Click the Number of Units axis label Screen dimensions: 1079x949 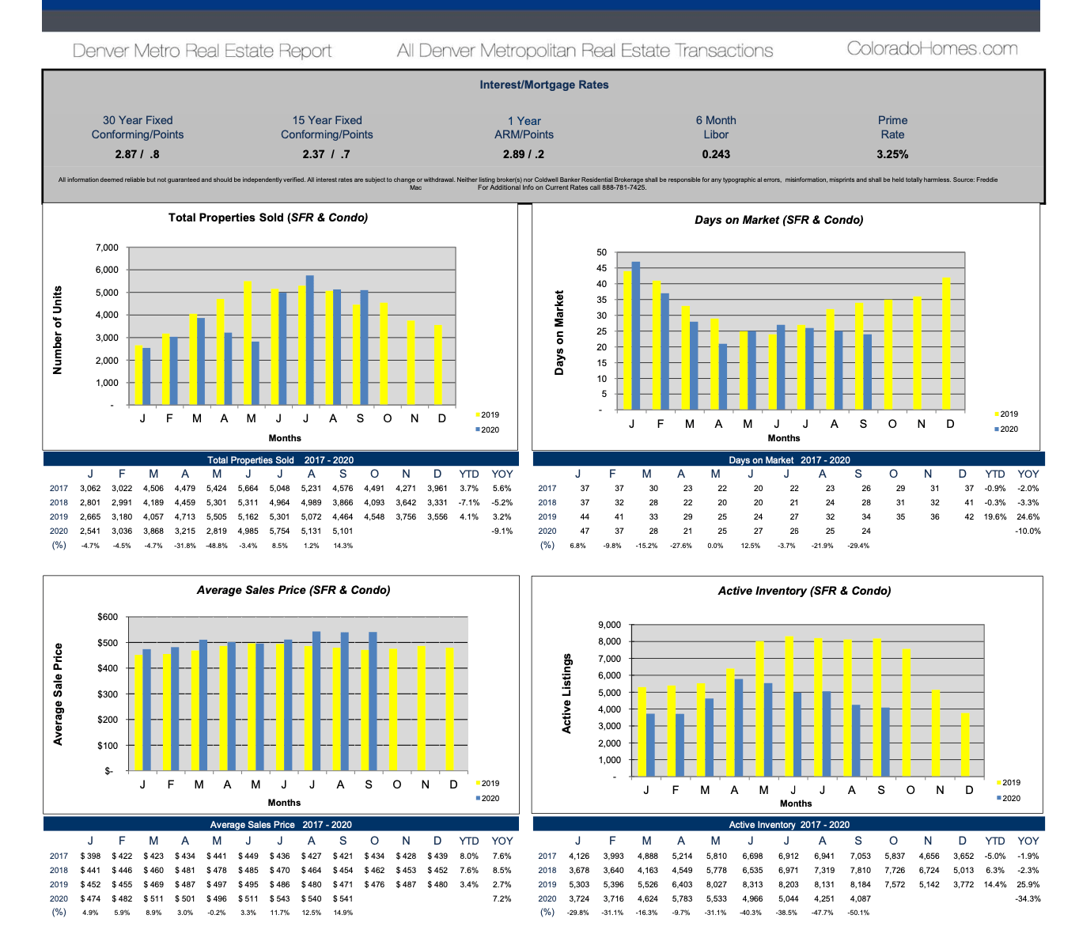coord(57,330)
